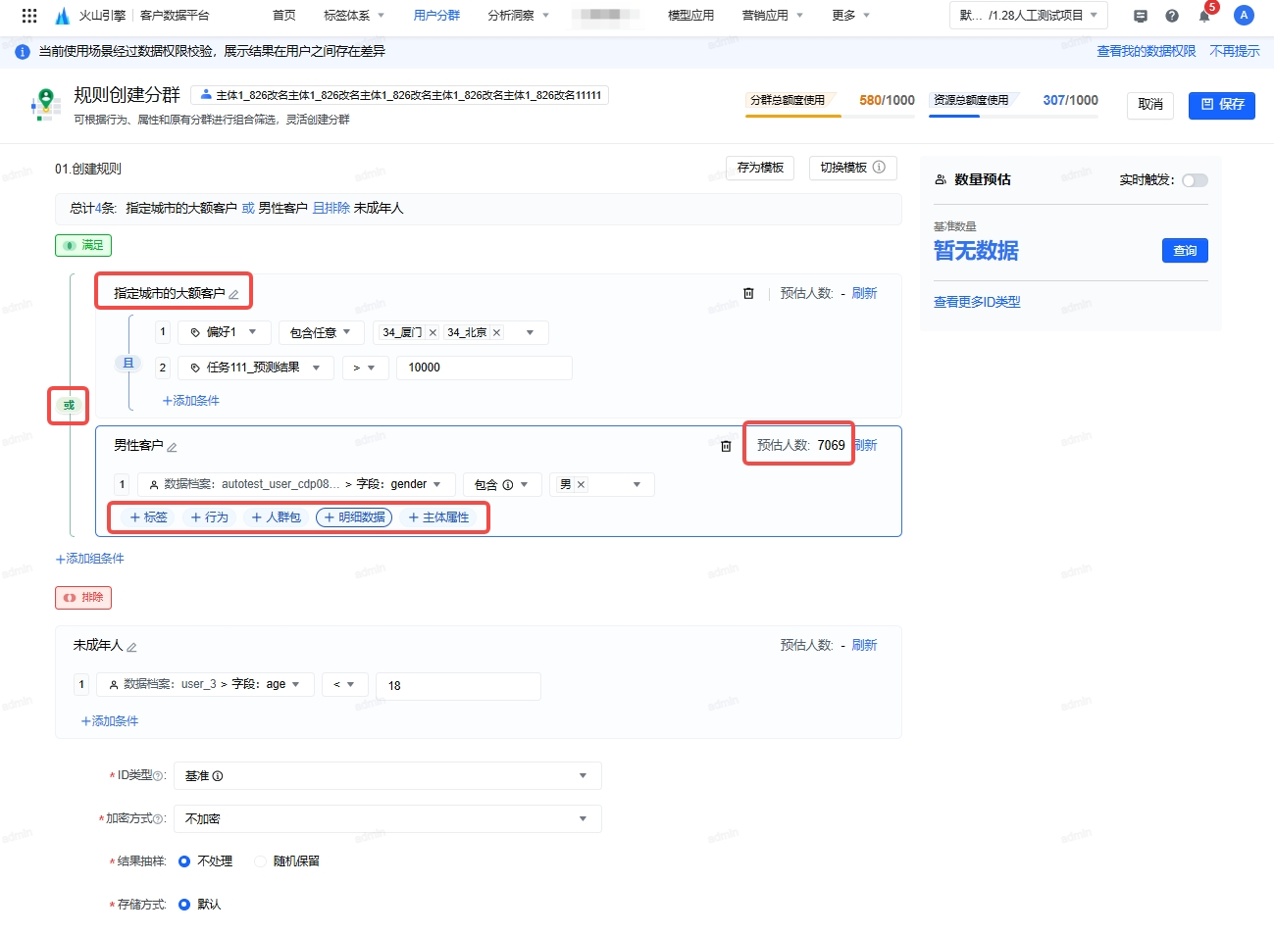Open the user avatar A menu
This screenshot has height=934, width=1274.
coord(1244,16)
